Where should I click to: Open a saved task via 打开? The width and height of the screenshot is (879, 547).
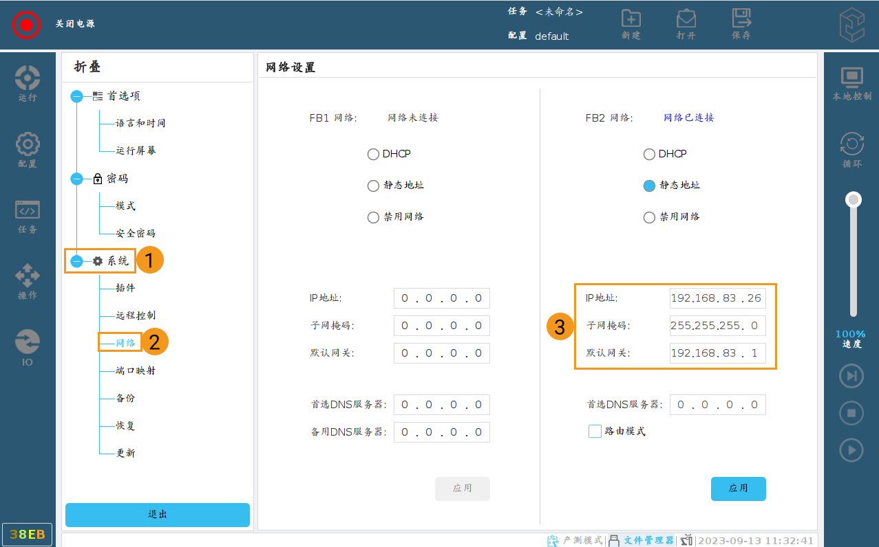[686, 23]
